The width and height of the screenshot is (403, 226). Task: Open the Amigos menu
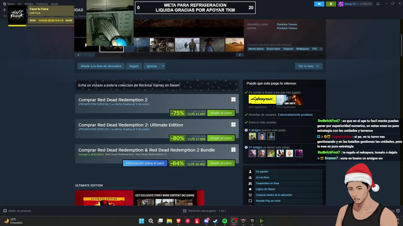tap(29, 4)
